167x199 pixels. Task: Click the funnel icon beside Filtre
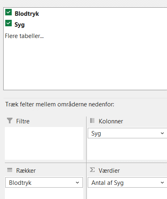tap(10, 121)
